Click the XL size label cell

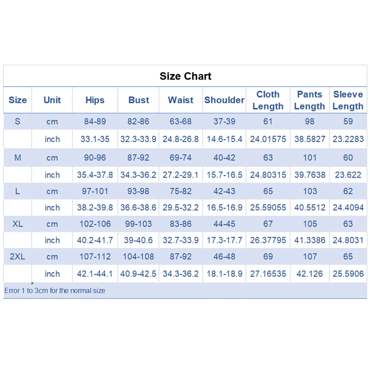click(x=18, y=224)
